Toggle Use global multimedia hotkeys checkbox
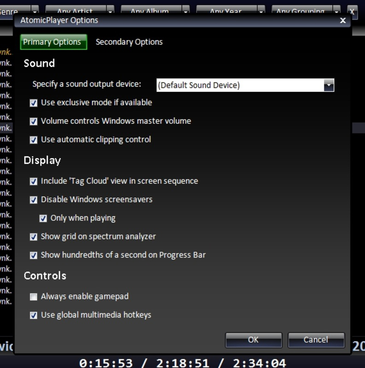This screenshot has width=365, height=368. tap(33, 315)
